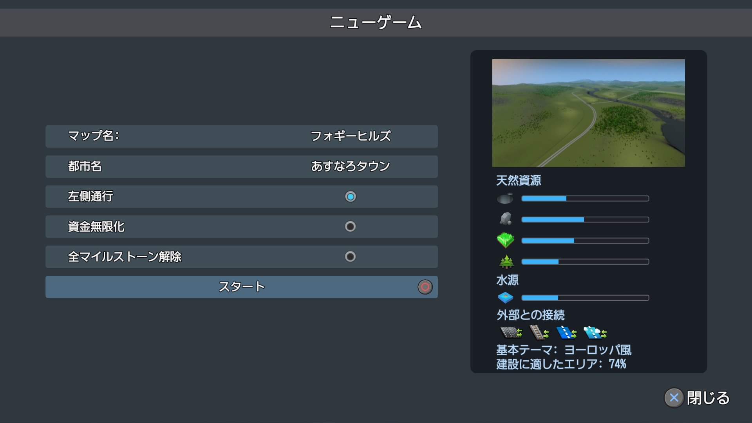The image size is (752, 423).
Task: Click the ship route connection icon
Action: coord(566,333)
